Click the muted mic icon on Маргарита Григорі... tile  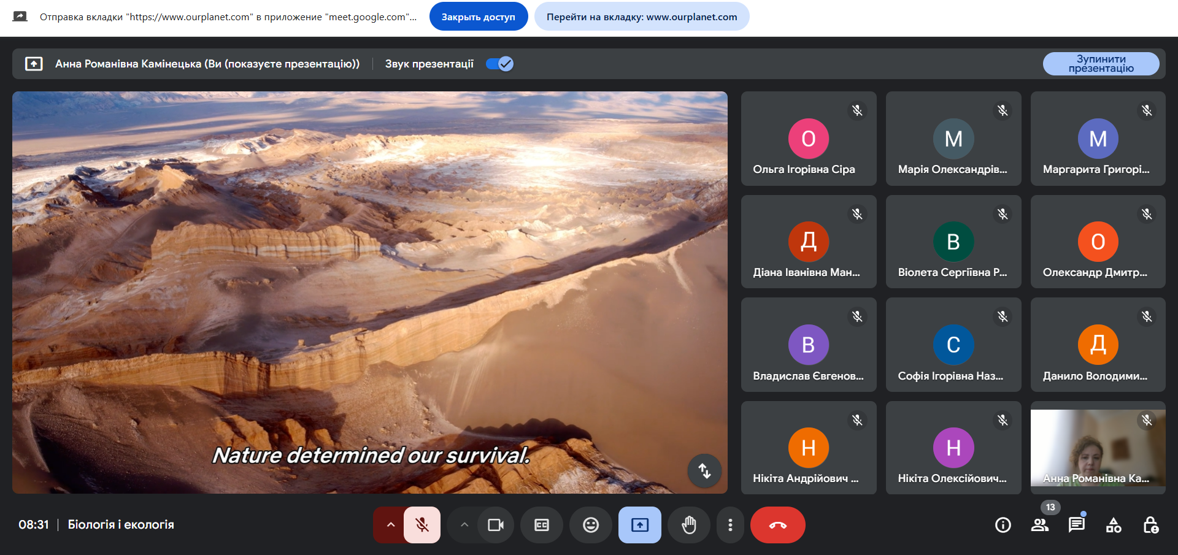1147,110
